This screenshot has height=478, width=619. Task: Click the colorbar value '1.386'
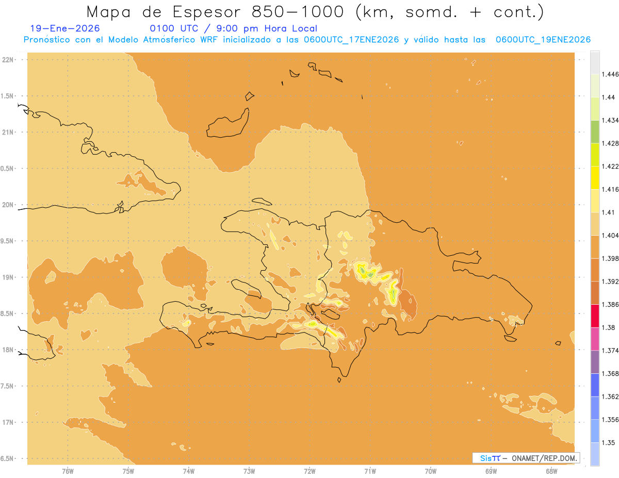coord(610,305)
